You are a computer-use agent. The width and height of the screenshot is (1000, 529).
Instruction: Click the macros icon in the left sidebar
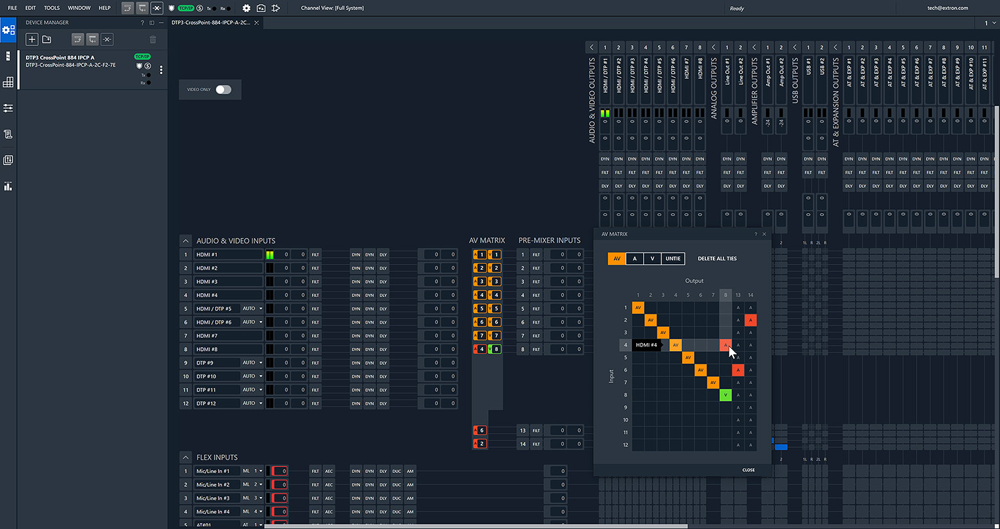(8, 133)
